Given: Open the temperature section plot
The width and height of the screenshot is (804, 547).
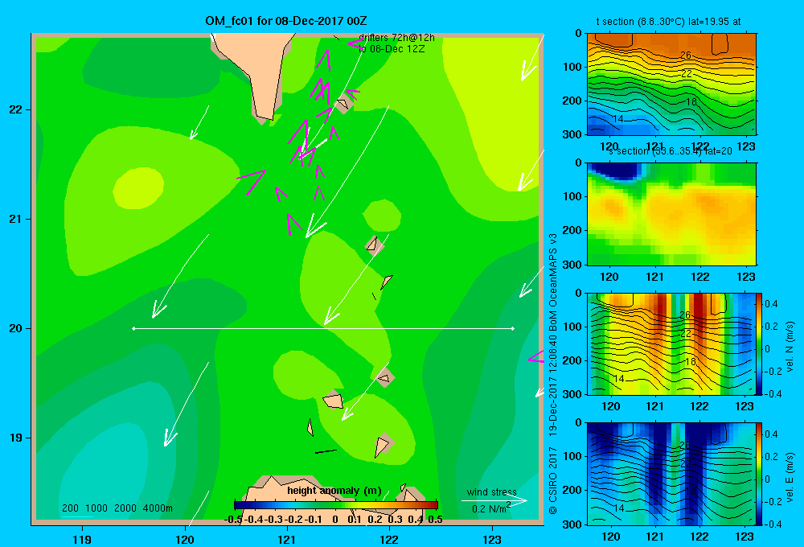Looking at the screenshot, I should click(x=671, y=84).
